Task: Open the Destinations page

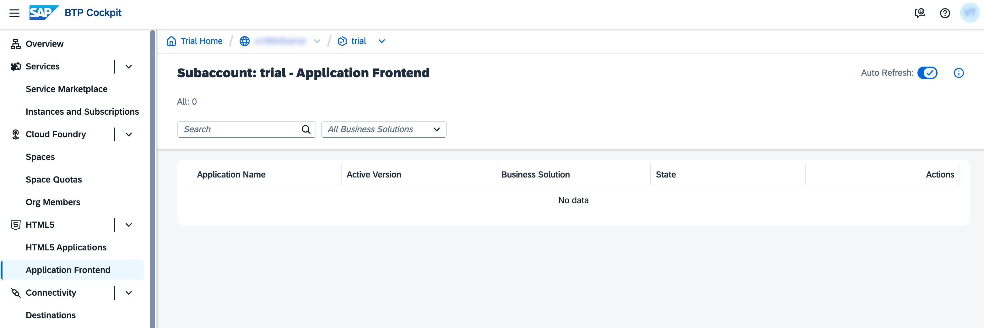Action: point(51,315)
